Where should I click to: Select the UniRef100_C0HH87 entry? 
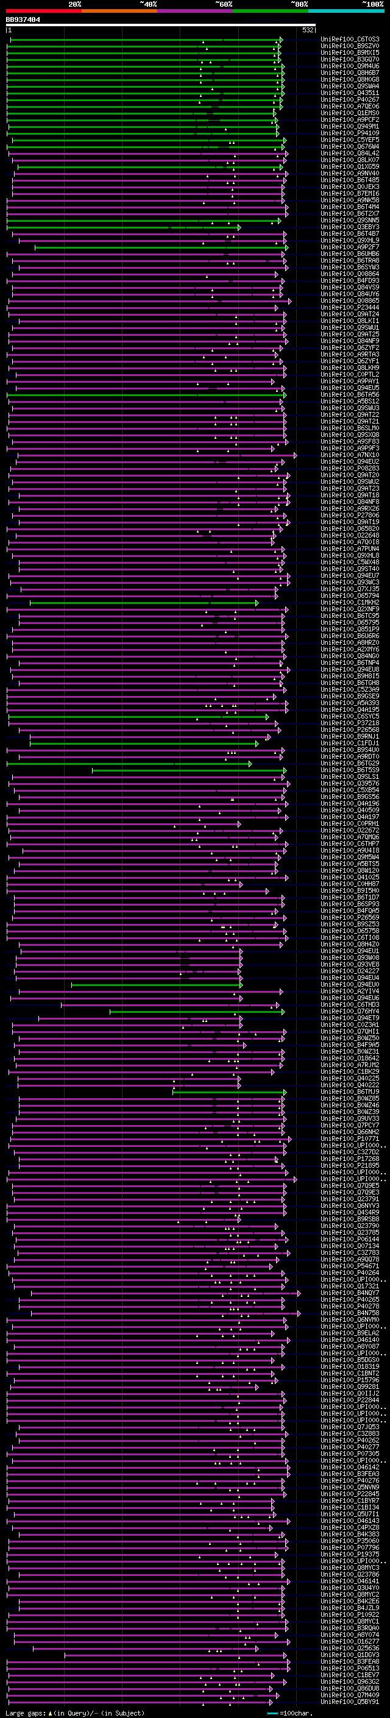[x=350, y=884]
